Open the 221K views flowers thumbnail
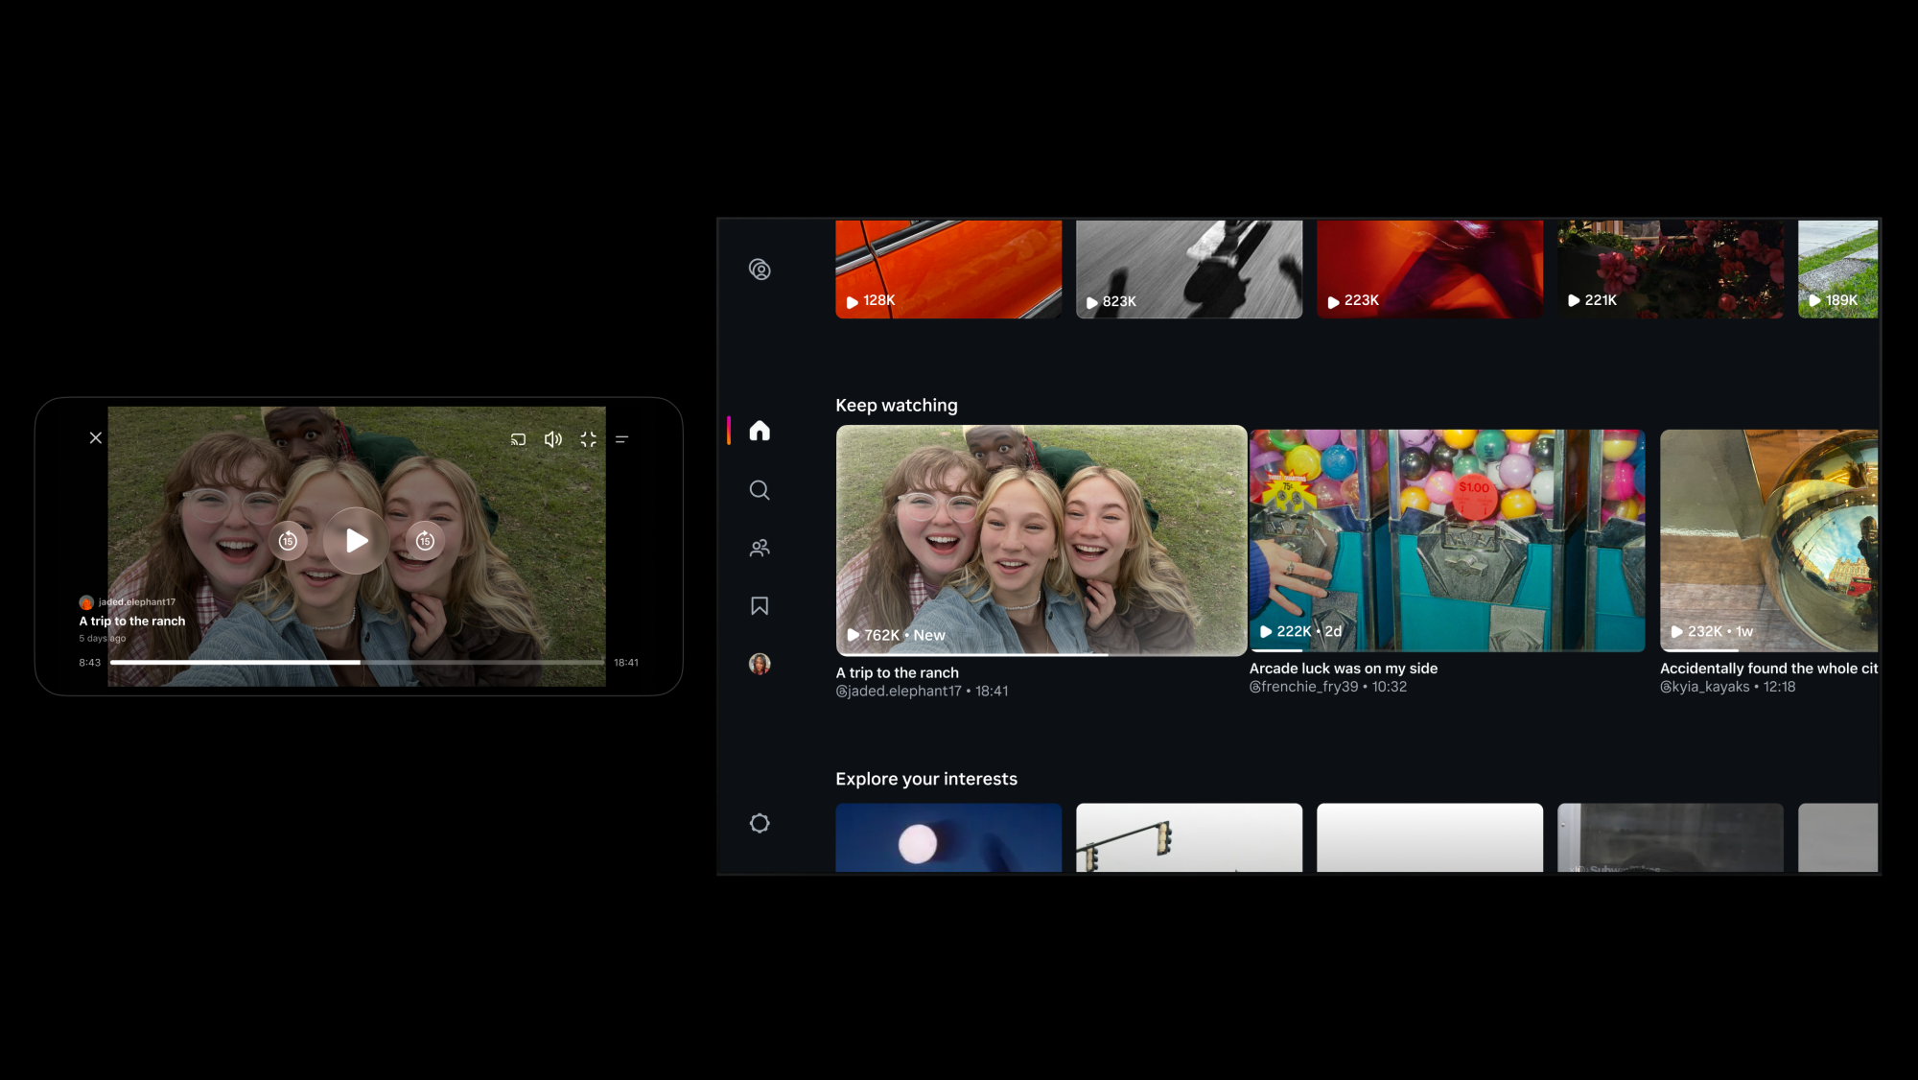Image resolution: width=1918 pixels, height=1080 pixels. coord(1671,269)
